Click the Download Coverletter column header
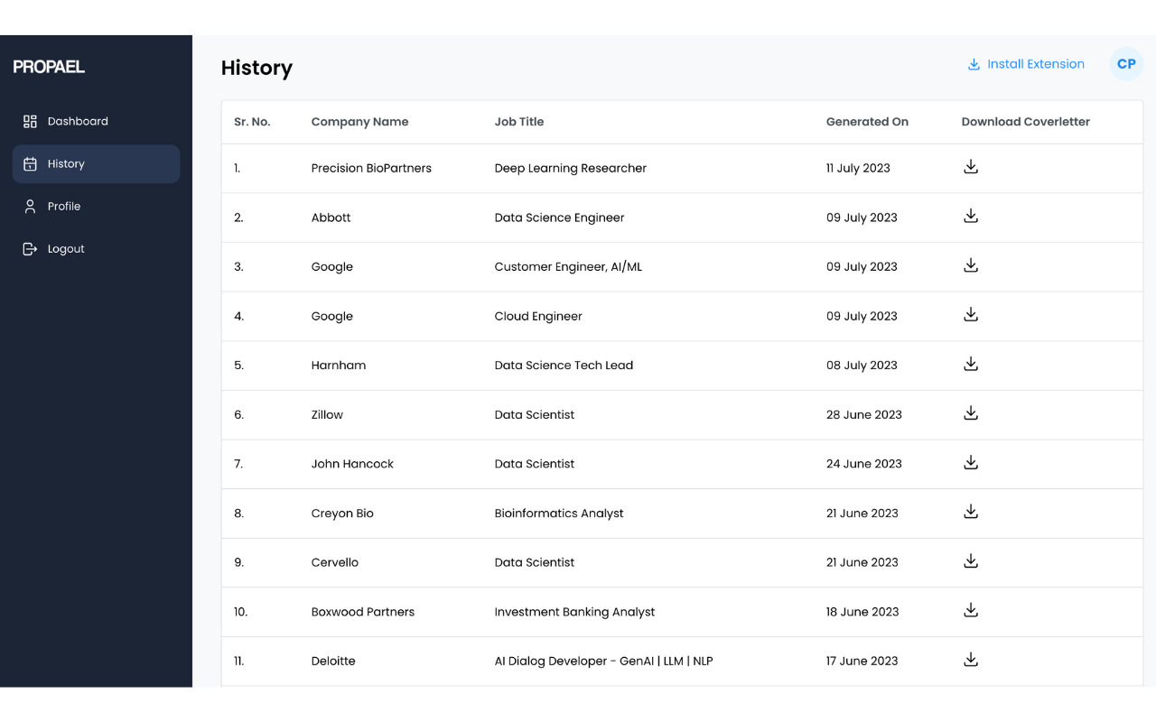 point(1025,122)
